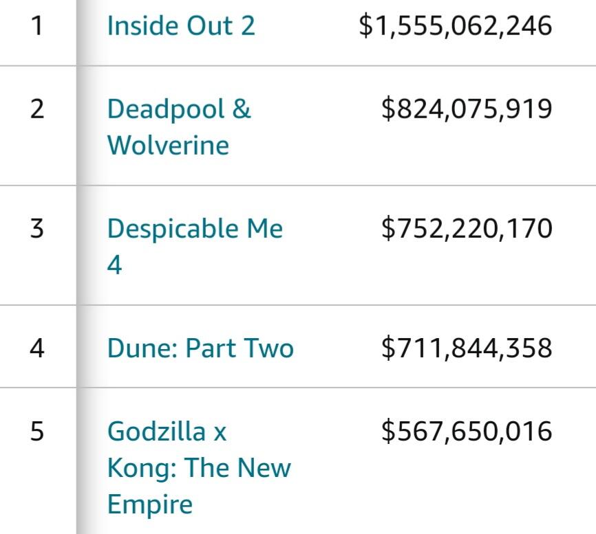This screenshot has width=596, height=534.
Task: Click the word Empire in the Godzilla link
Action: [149, 504]
